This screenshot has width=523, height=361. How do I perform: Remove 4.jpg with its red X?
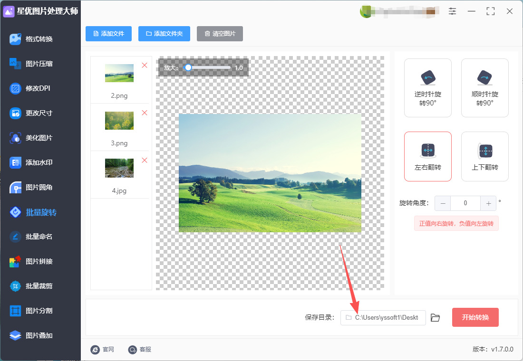(145, 161)
